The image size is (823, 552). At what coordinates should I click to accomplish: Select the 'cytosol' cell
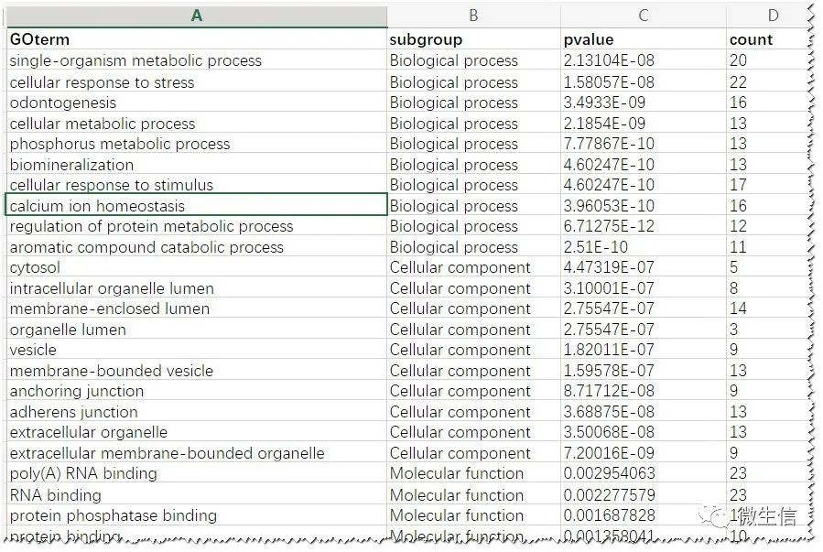[196, 267]
